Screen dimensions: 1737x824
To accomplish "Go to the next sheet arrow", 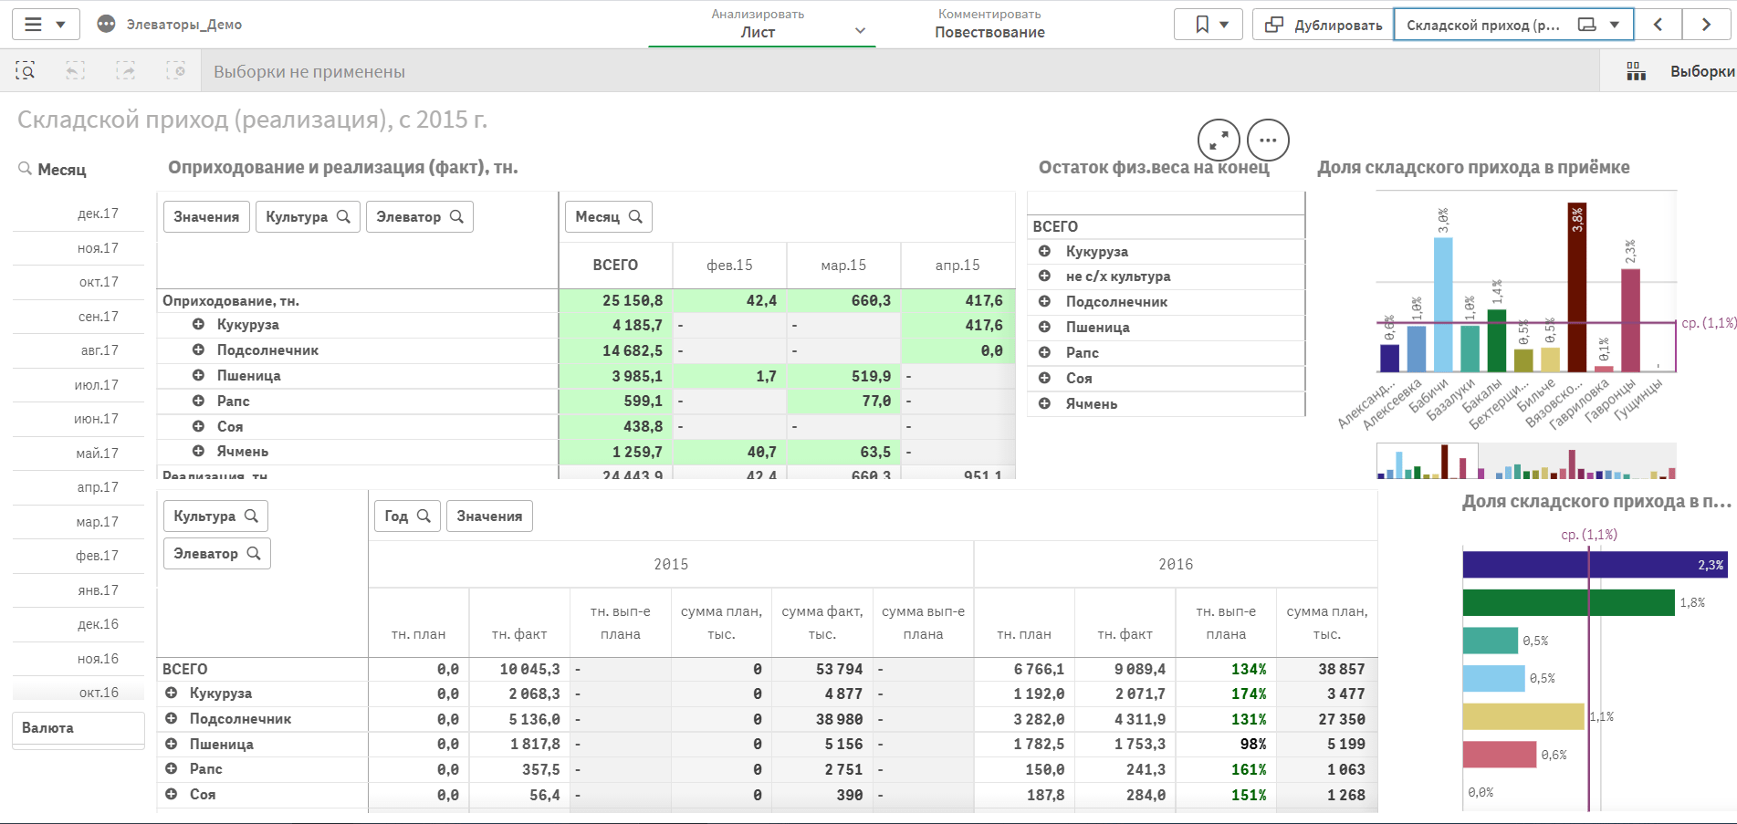I will coord(1705,25).
